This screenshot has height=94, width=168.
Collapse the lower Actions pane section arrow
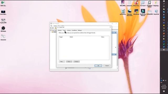[x=115, y=55]
